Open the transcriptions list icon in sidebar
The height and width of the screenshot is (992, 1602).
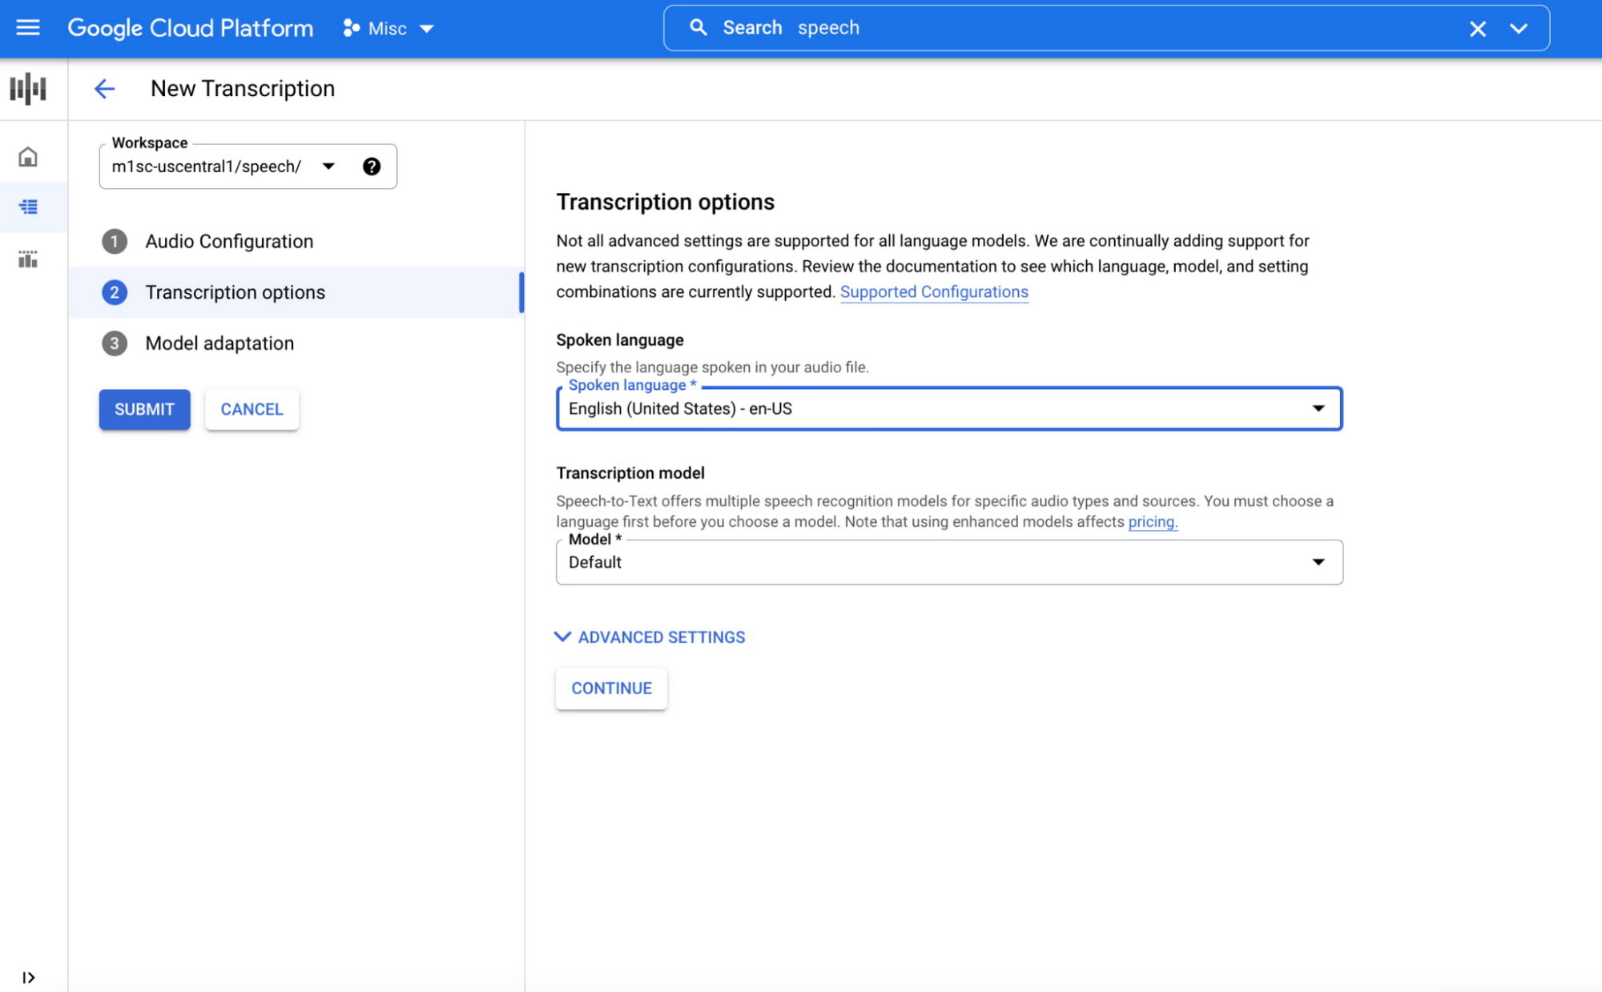[x=28, y=207]
